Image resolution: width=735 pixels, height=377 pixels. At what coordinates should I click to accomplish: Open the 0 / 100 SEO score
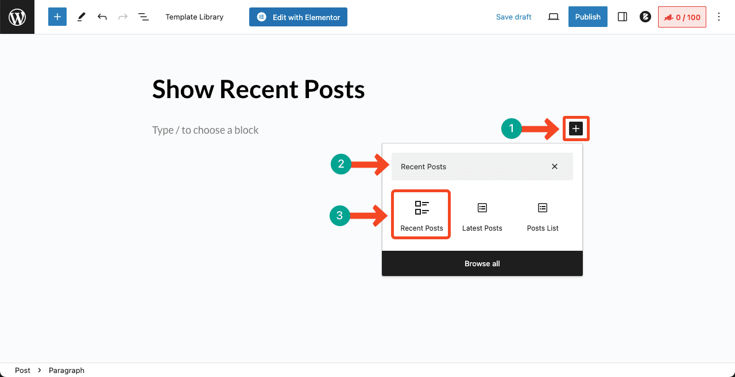[x=682, y=17]
